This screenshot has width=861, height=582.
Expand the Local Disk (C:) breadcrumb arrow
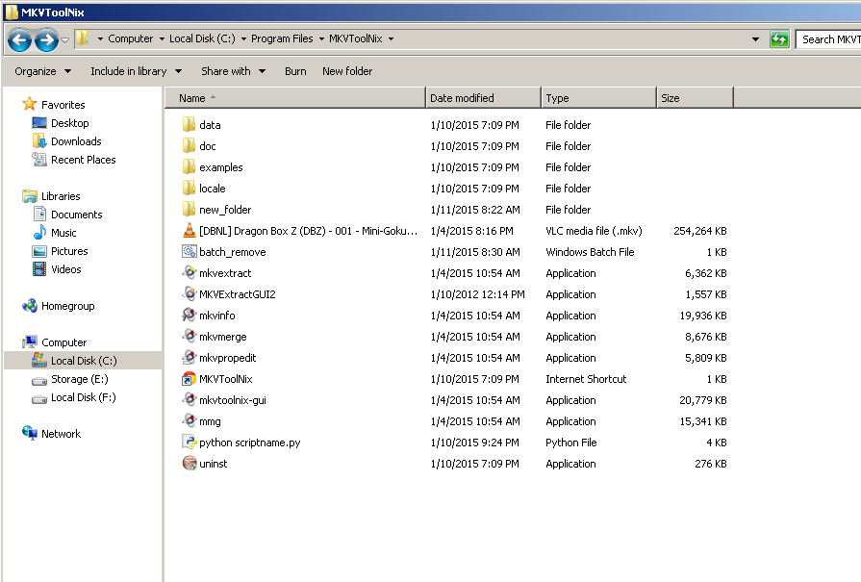click(x=243, y=39)
